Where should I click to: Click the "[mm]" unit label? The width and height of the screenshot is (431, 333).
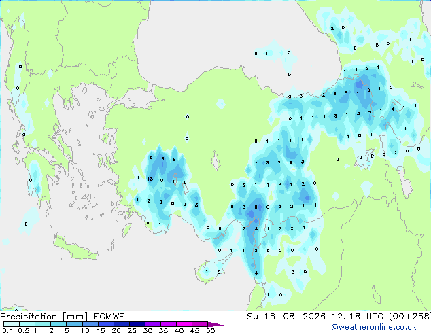(75, 317)
